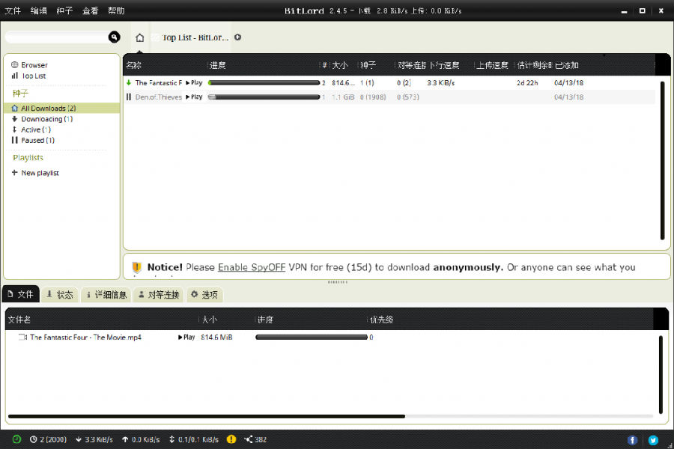Select The Fantastic F torrent name
674x449 pixels.
tap(159, 82)
